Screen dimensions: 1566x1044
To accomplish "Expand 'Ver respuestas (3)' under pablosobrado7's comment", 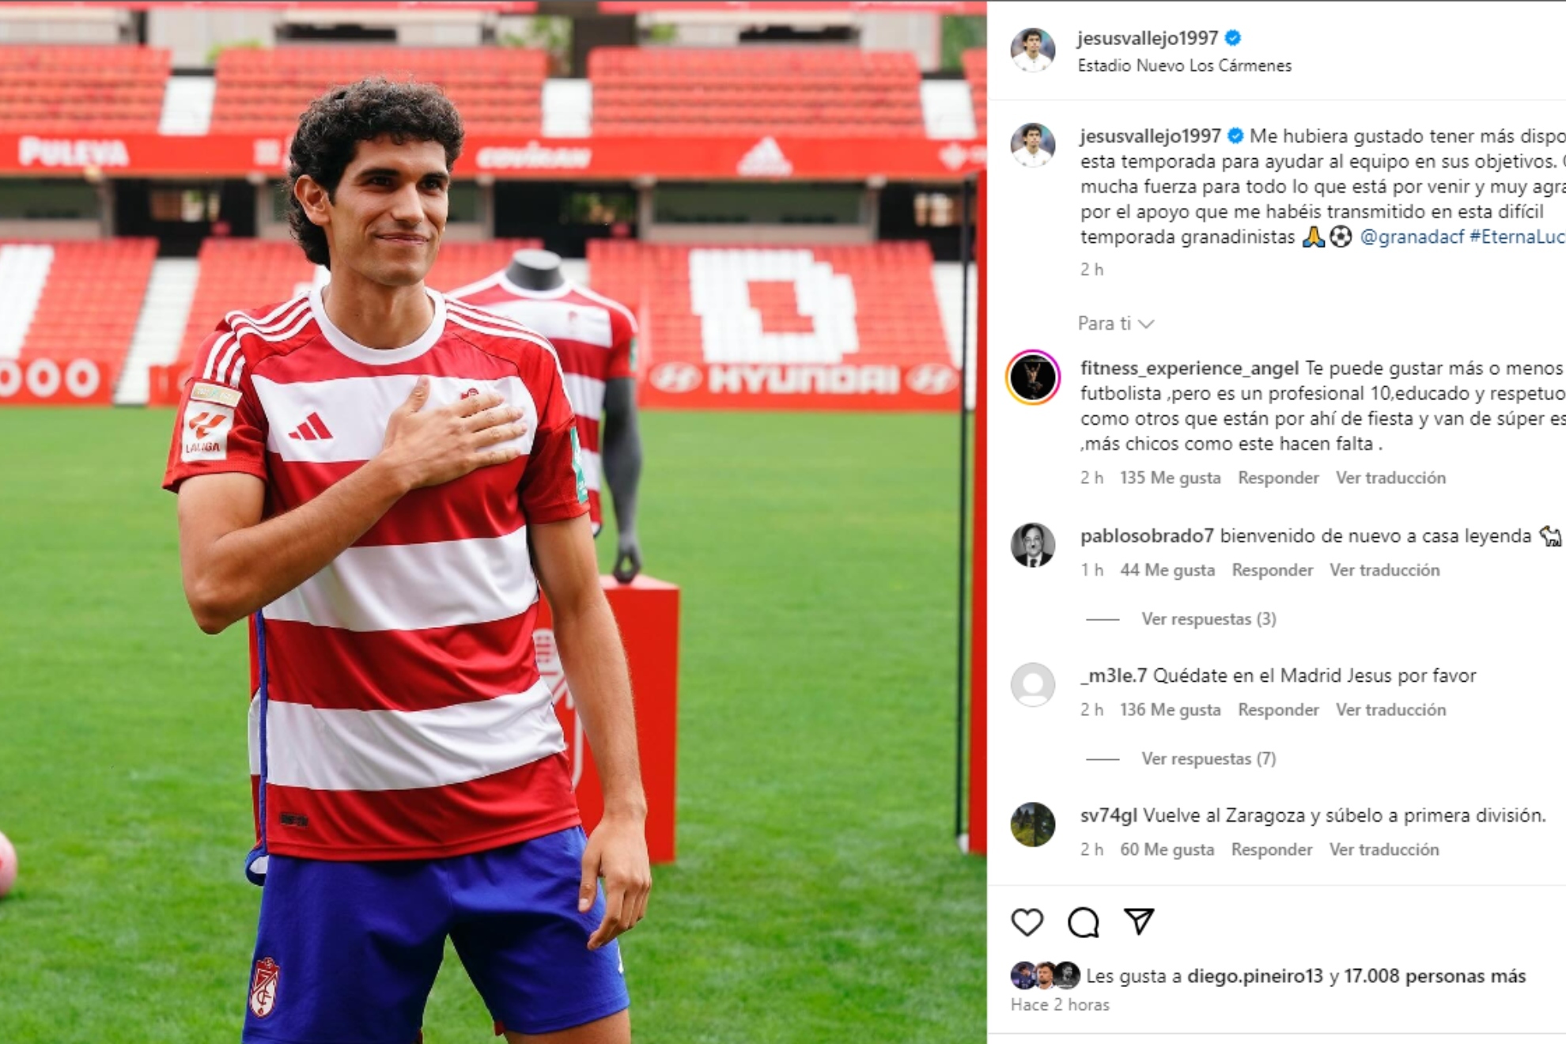I will point(1209,619).
